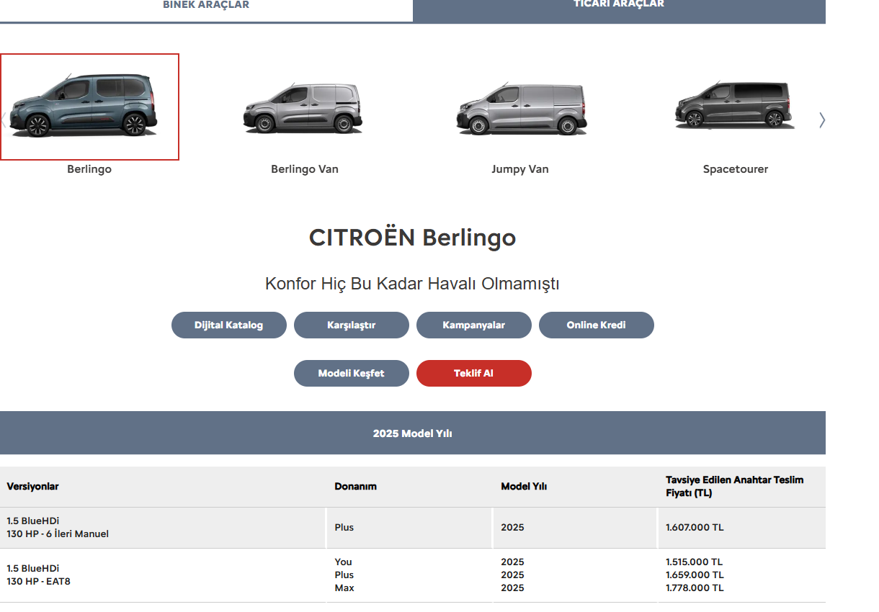Select the Berlingo vehicle thumbnail
The height and width of the screenshot is (612, 879).
[89, 107]
